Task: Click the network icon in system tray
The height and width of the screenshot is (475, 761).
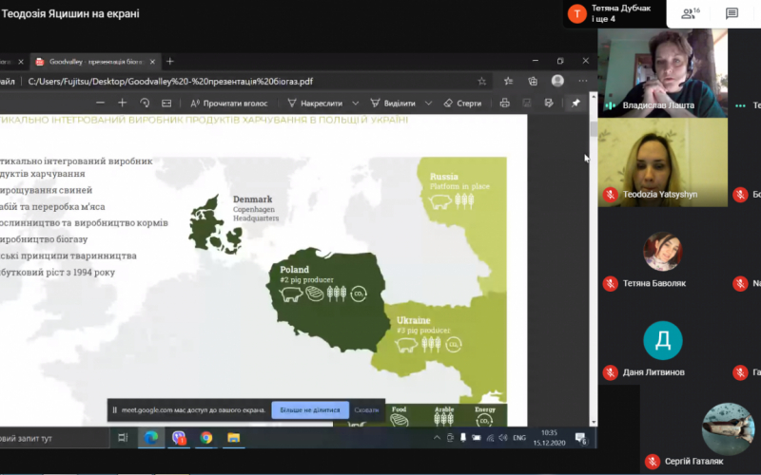Action: 490,438
